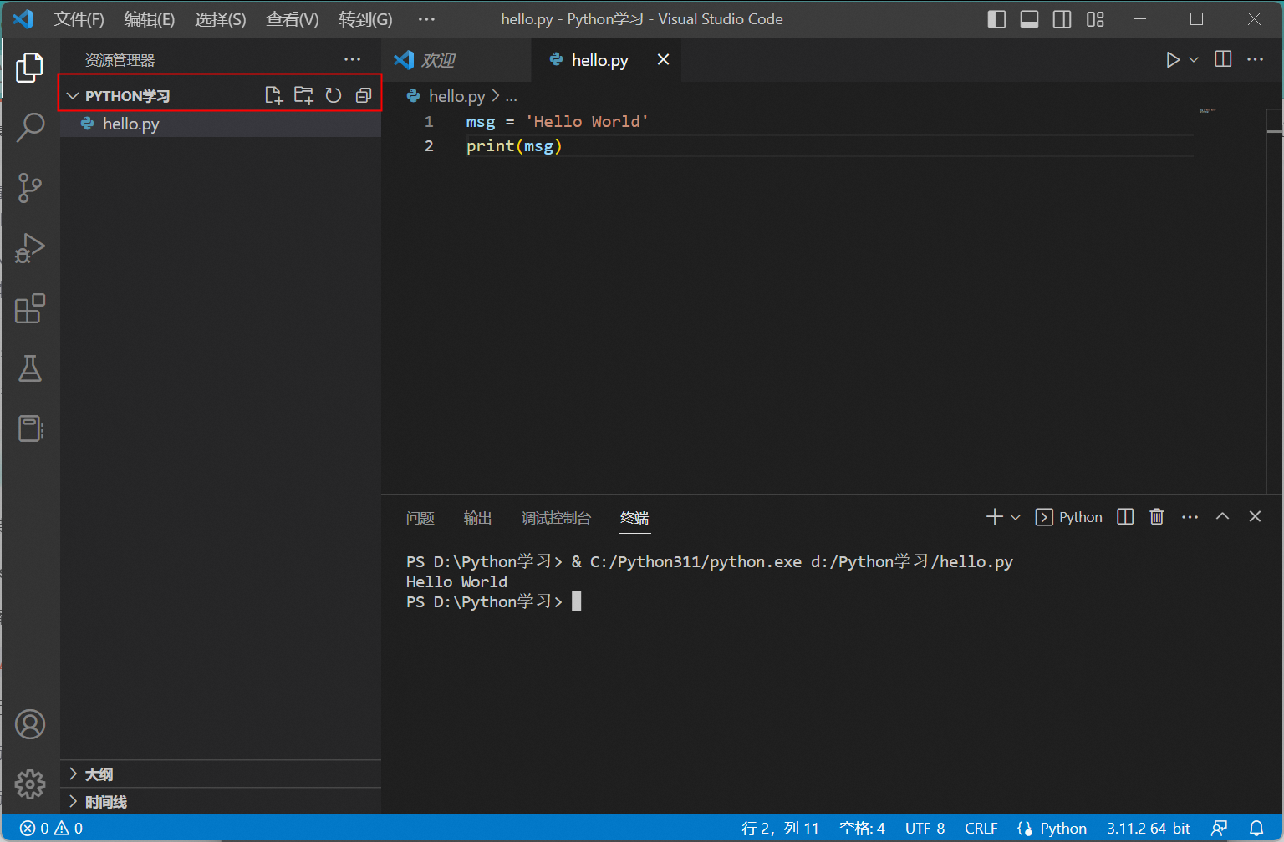Split the editor to the right
1284x842 pixels.
pyautogui.click(x=1223, y=58)
